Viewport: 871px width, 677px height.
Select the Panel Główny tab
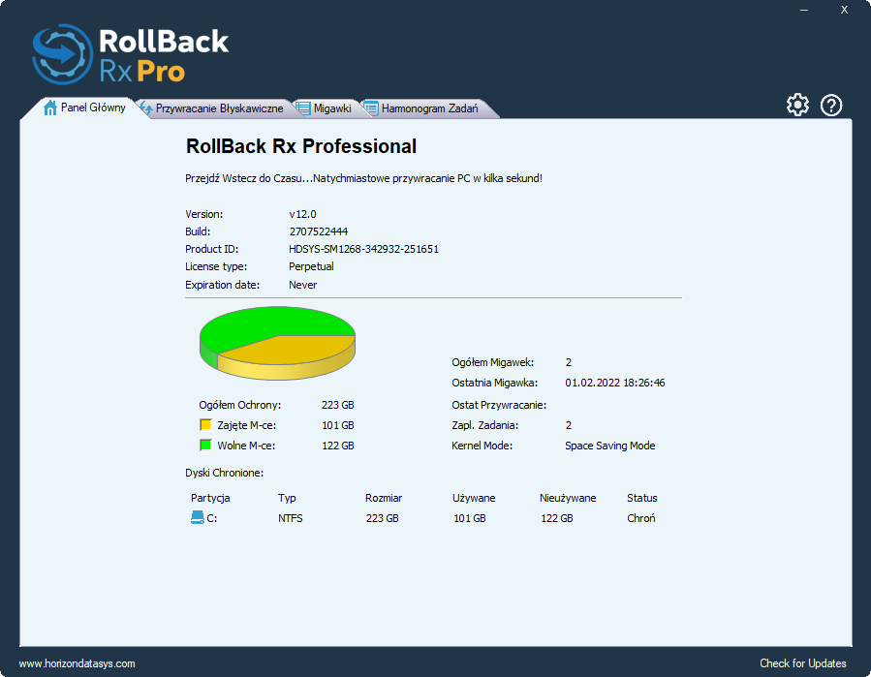pyautogui.click(x=84, y=108)
